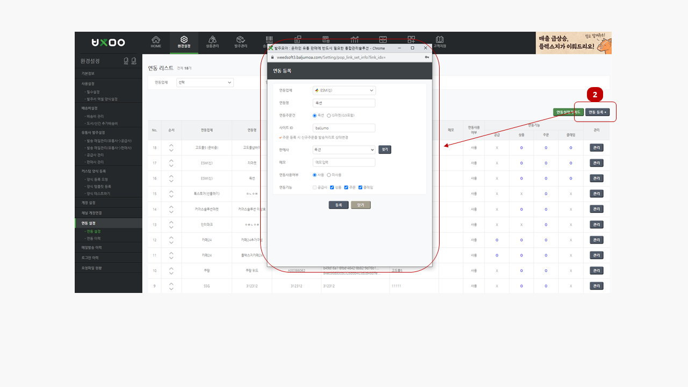Open 연동 이력 in the sidebar
The width and height of the screenshot is (688, 387).
point(94,238)
